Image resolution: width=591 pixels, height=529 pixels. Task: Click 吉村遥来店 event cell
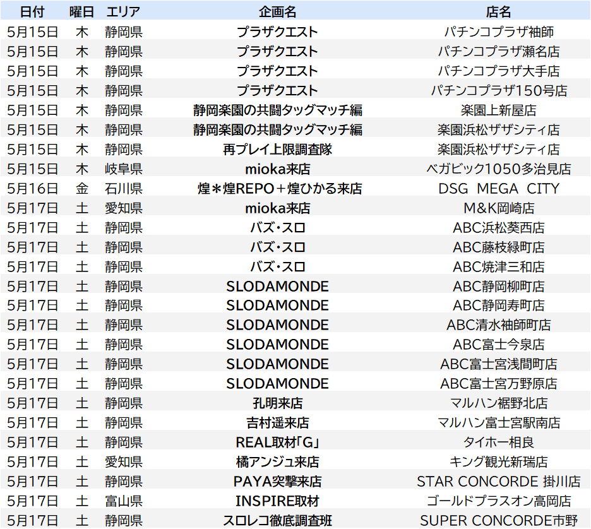[x=277, y=423]
